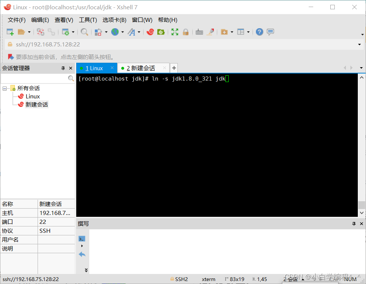
Task: Click the chat feedback bubble icon
Action: 270,32
